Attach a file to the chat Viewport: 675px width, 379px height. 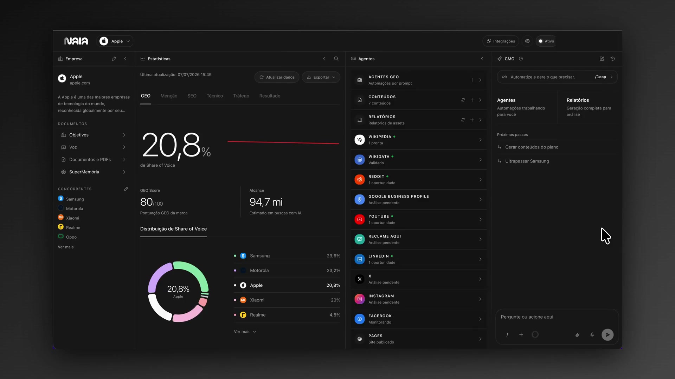577,335
